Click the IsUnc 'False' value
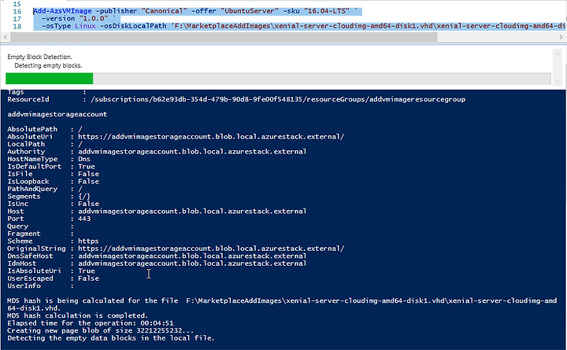This screenshot has width=567, height=350. coord(88,204)
